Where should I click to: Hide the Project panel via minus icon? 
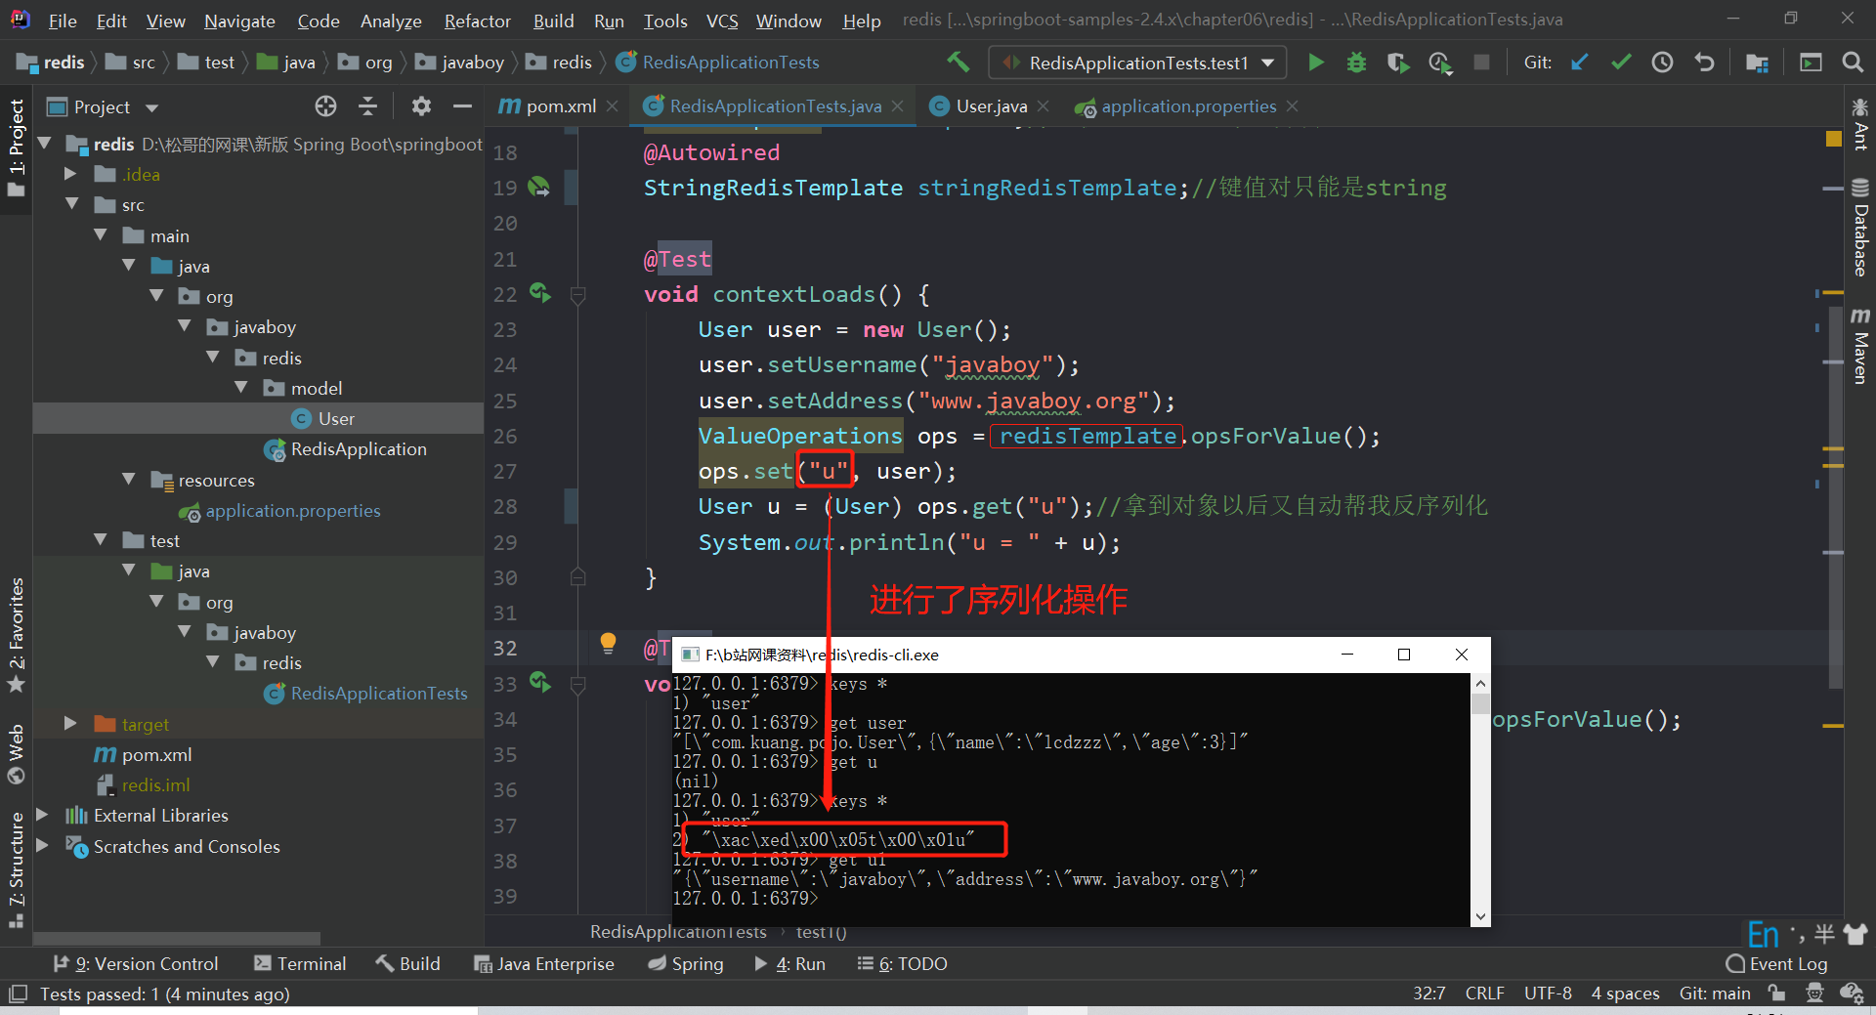pyautogui.click(x=462, y=106)
